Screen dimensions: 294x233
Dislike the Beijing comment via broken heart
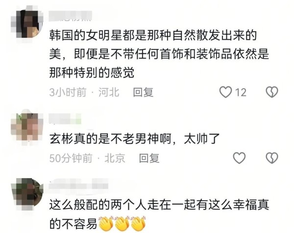point(272,158)
